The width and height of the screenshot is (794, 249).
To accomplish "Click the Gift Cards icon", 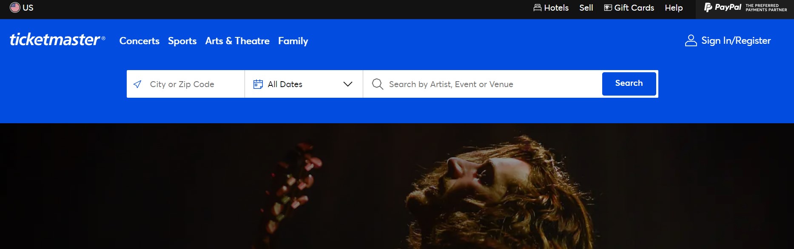I will point(607,7).
